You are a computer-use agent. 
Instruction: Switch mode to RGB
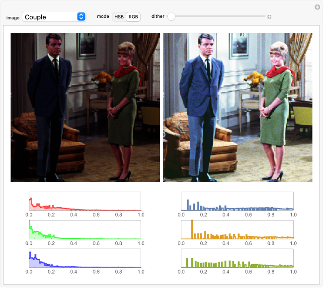coord(133,17)
